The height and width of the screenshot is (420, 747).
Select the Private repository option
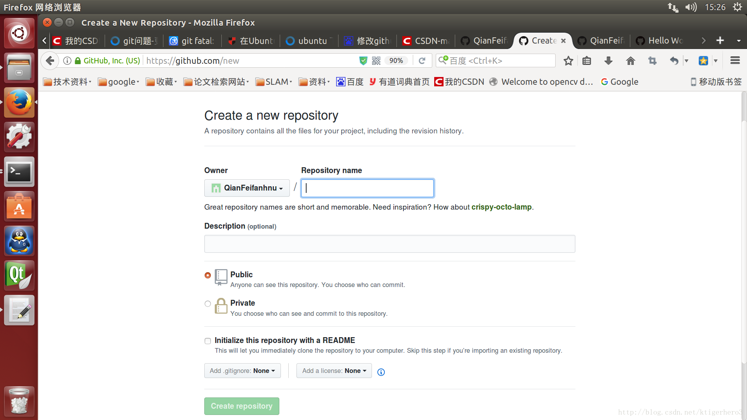(208, 304)
